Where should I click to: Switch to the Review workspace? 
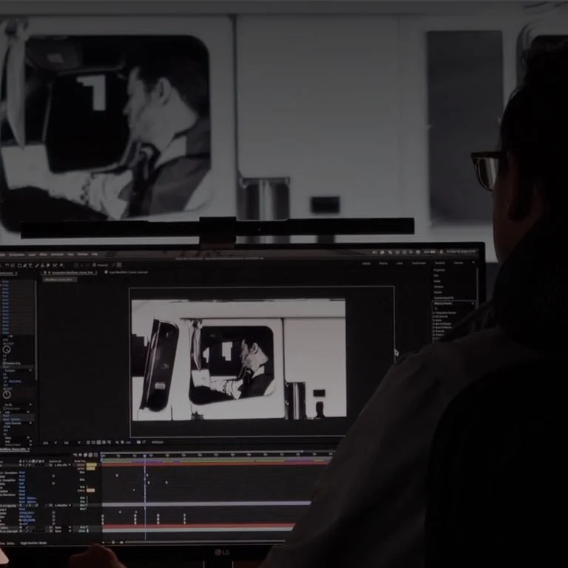click(x=383, y=263)
